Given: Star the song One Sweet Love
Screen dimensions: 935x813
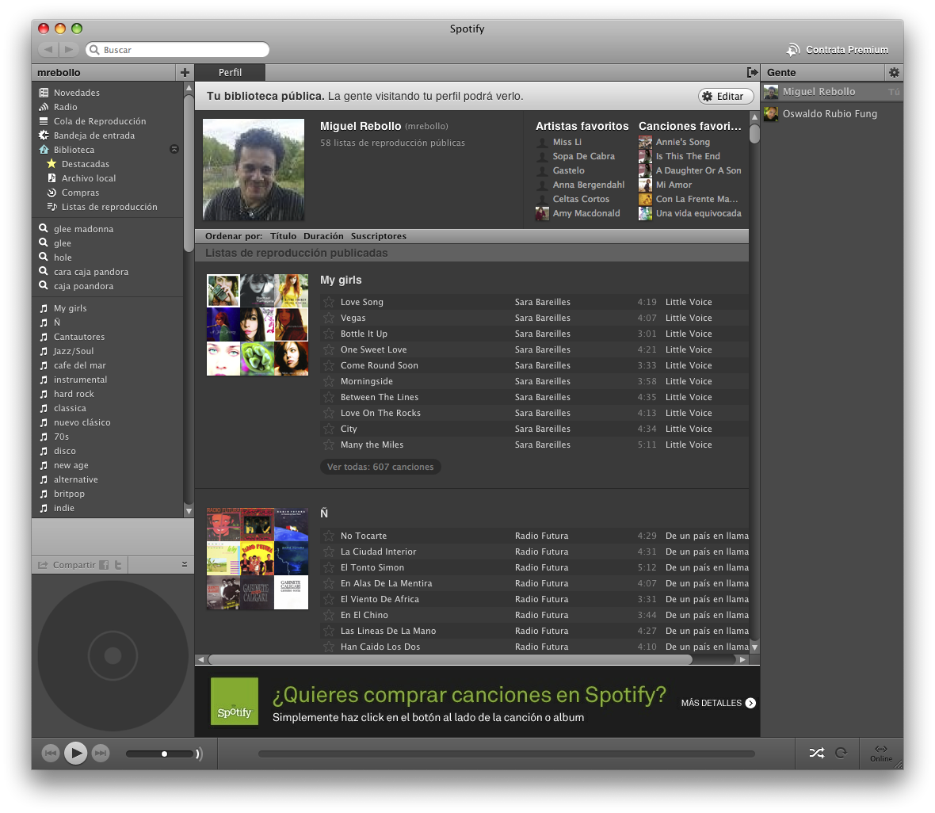Looking at the screenshot, I should point(329,349).
